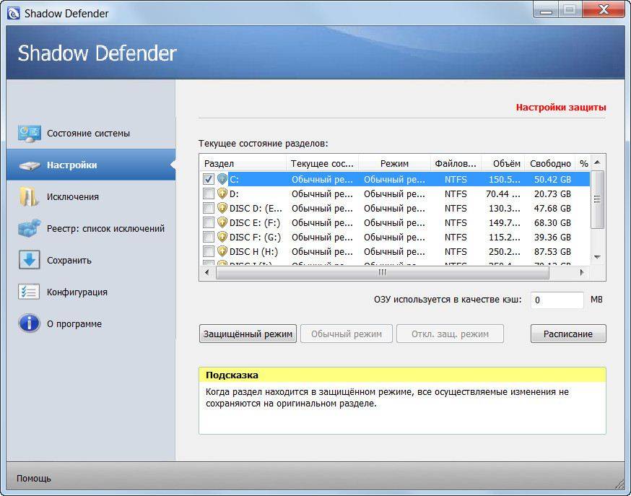Image resolution: width=631 pixels, height=496 pixels.
Task: Click shield icon of the D: partition
Action: tap(222, 193)
